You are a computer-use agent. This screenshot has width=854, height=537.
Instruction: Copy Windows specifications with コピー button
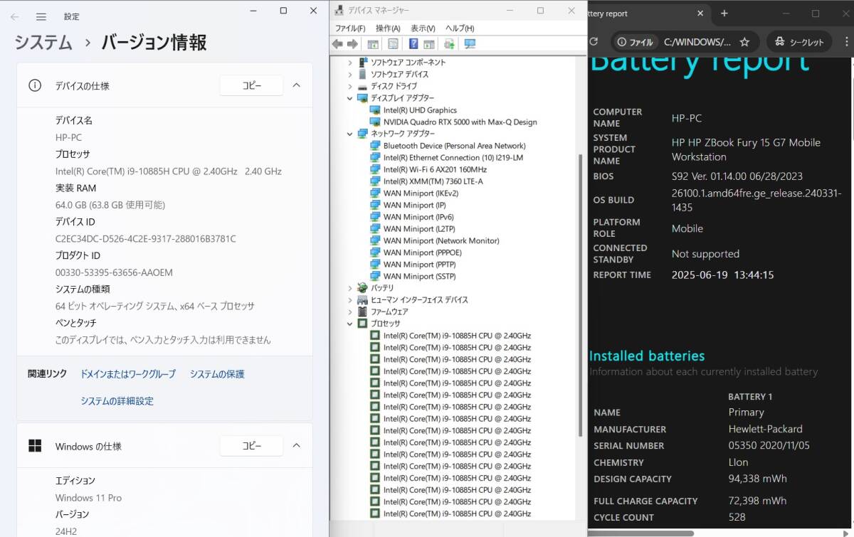point(251,446)
